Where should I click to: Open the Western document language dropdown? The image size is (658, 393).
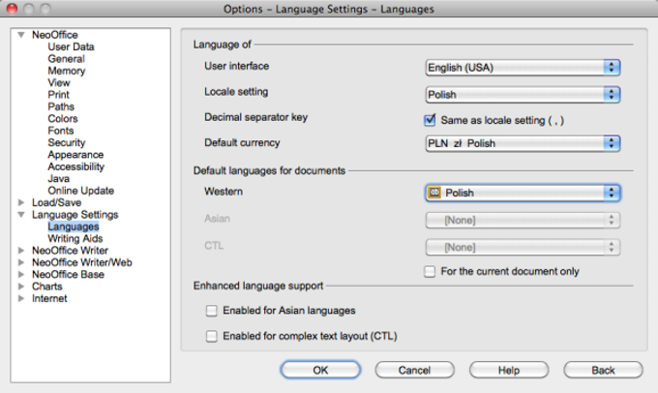click(x=523, y=193)
